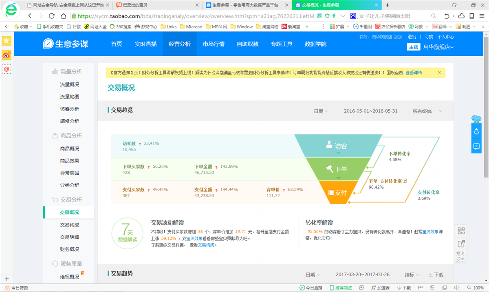489x292 pixels.
Task: Open the 数据学院 nav item
Action: pyautogui.click(x=315, y=44)
